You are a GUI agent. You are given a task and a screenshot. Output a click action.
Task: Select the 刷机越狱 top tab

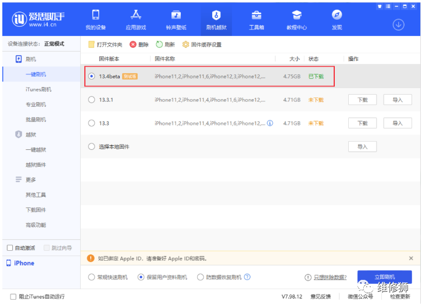point(216,19)
